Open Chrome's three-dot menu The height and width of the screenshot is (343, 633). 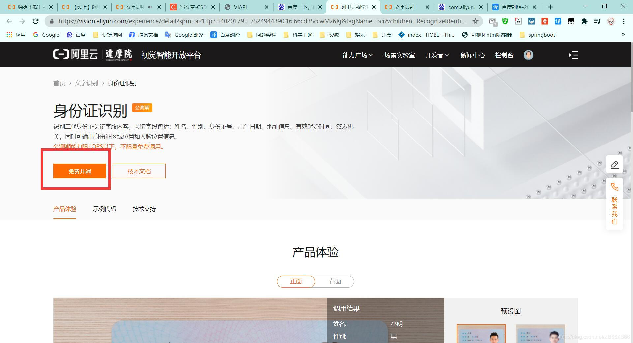tap(624, 21)
